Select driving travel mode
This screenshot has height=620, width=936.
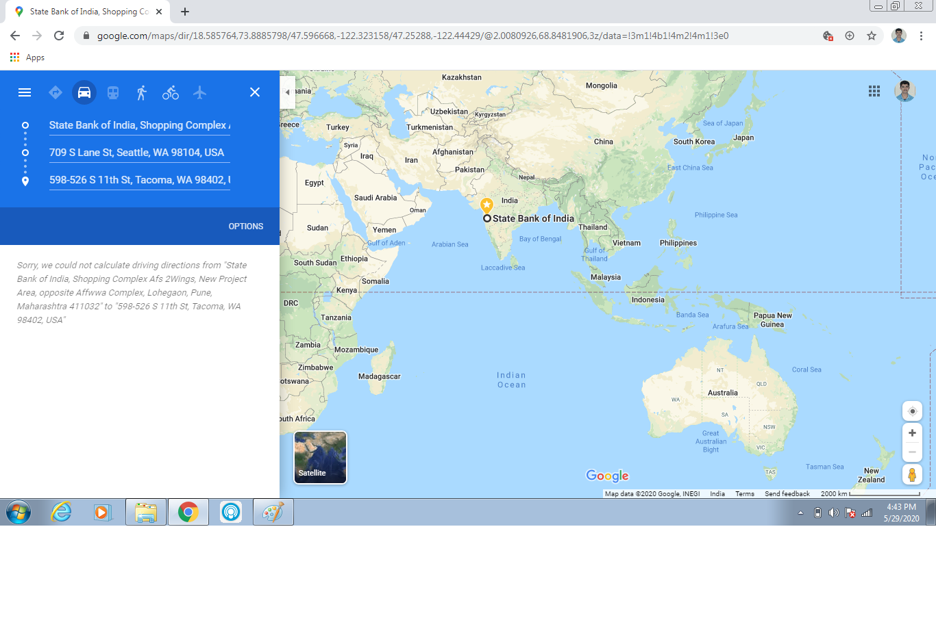click(x=84, y=92)
